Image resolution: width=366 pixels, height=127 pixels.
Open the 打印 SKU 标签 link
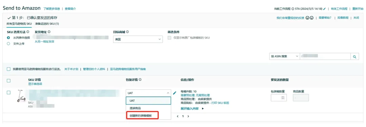pyautogui.click(x=220, y=103)
